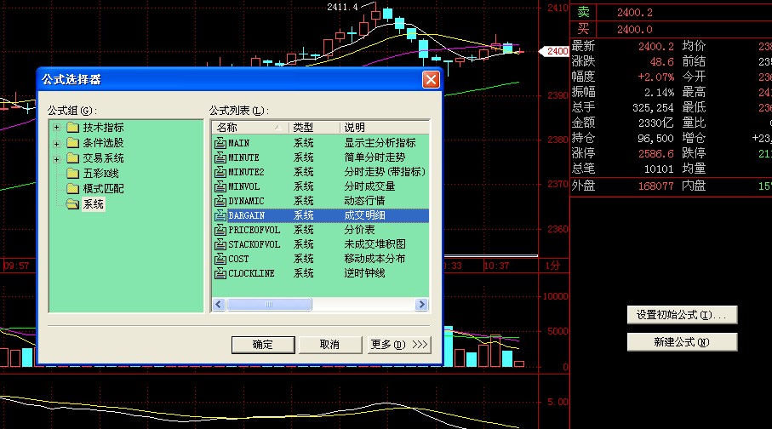Viewport: 772px width, 429px height.
Task: Click the 更多 button to expand dialog
Action: 398,344
